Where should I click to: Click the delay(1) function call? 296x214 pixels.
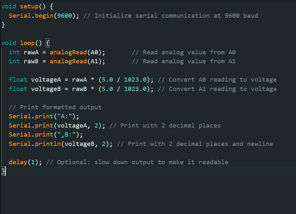click(x=25, y=162)
